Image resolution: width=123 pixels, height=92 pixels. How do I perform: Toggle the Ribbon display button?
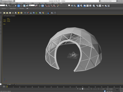85,6
